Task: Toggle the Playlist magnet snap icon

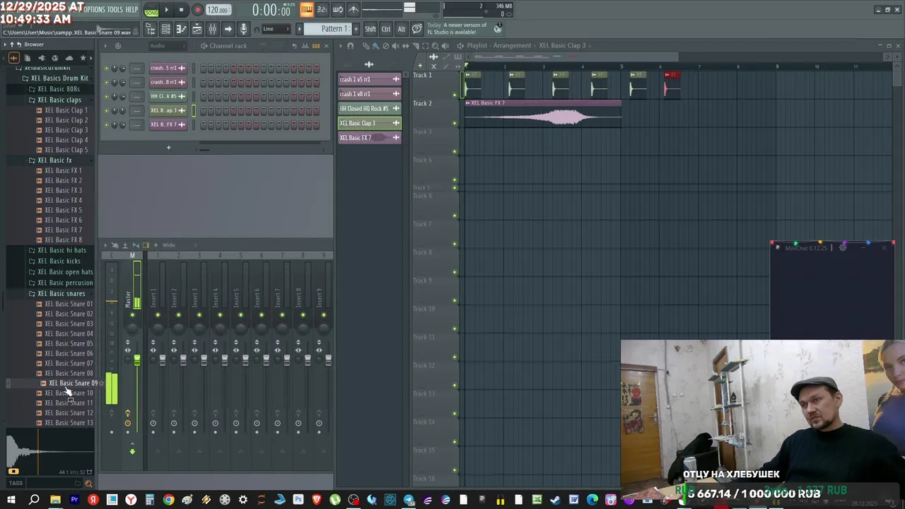Action: [350, 46]
